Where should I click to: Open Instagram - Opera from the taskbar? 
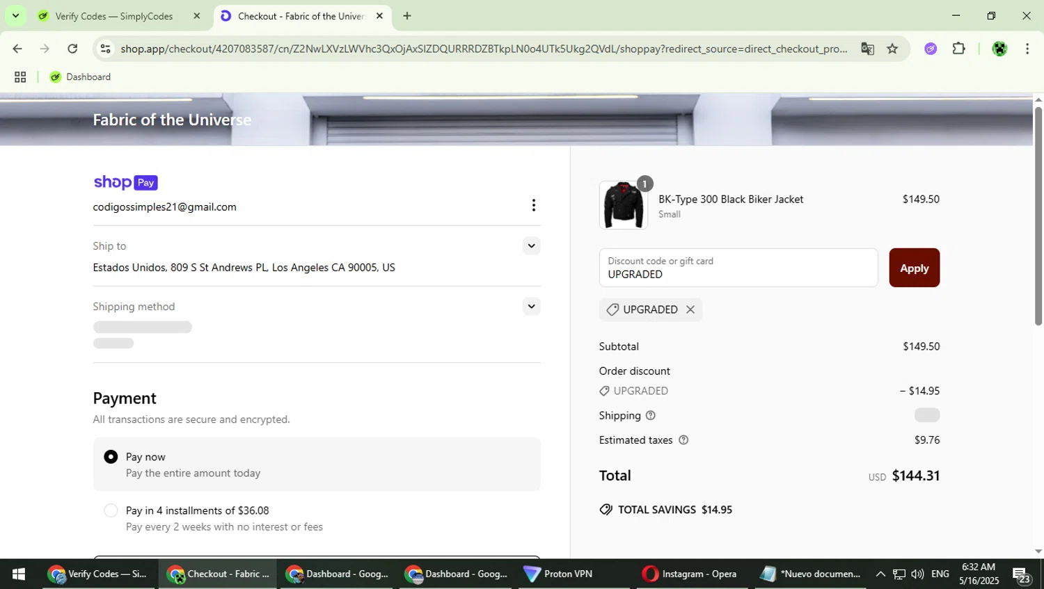(x=690, y=574)
